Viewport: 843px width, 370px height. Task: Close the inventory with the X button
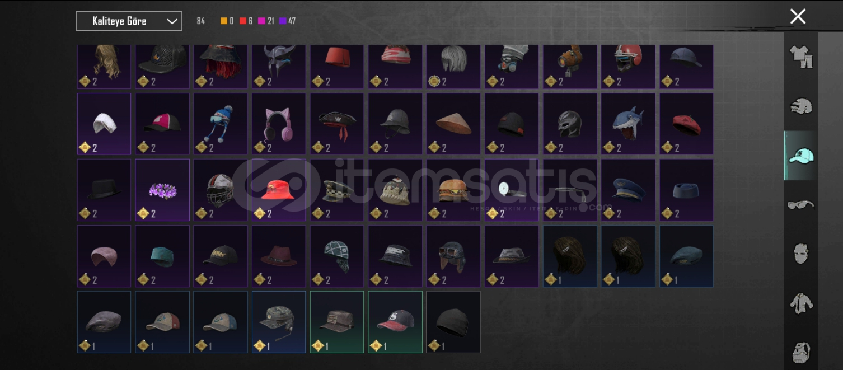(x=798, y=16)
